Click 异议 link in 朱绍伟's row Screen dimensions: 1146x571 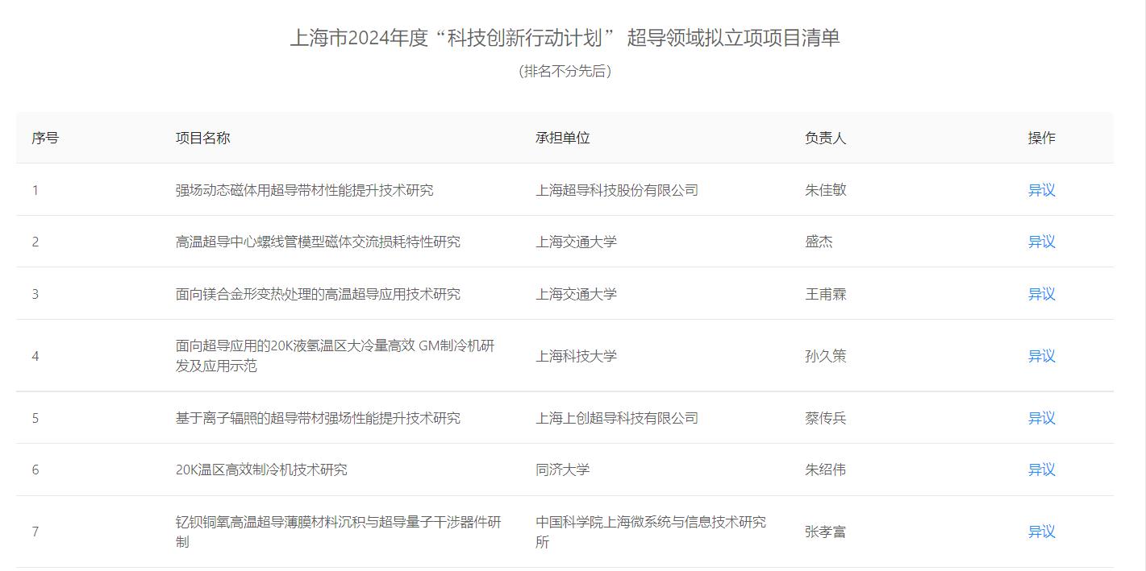(1041, 470)
